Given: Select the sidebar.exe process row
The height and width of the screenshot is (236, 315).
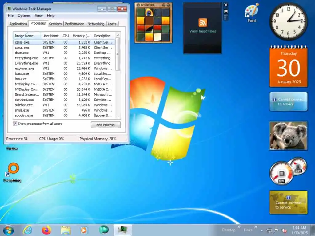Looking at the screenshot, I should 64,105.
